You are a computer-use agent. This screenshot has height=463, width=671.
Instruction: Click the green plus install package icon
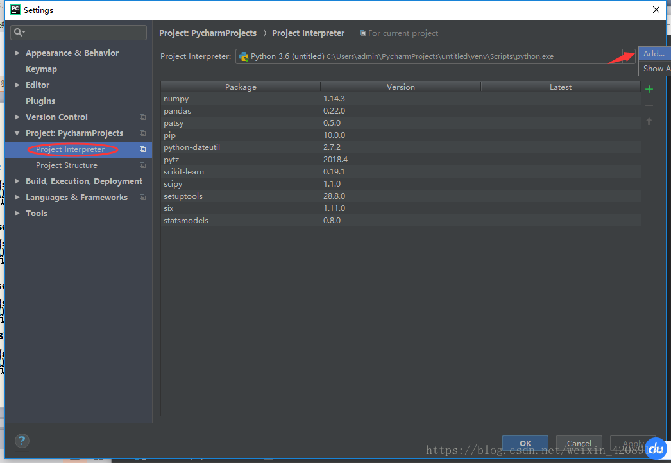pyautogui.click(x=649, y=89)
